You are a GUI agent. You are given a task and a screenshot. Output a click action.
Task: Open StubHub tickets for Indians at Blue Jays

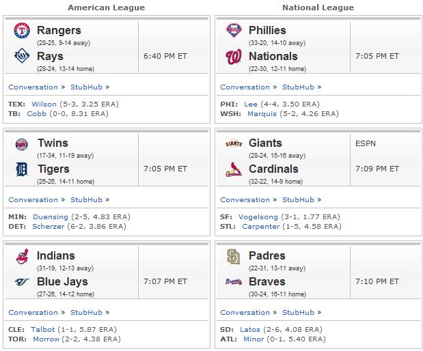click(86, 313)
